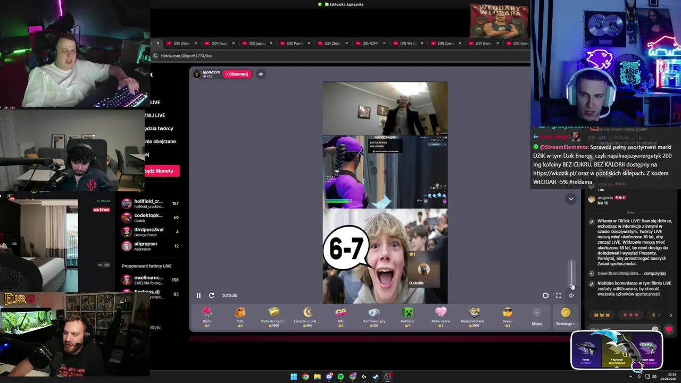Open aligrypser live channel in sidebar
The width and height of the screenshot is (681, 383).
pos(151,246)
